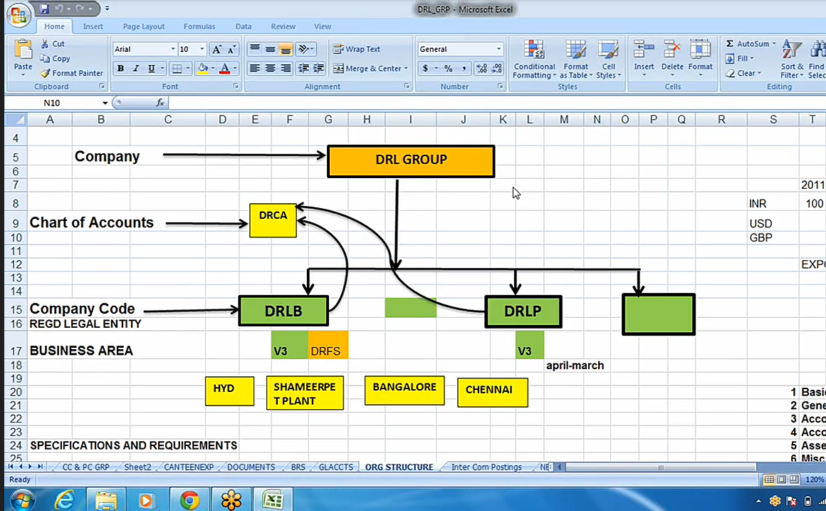Toggle Italic formatting
This screenshot has width=826, height=511.
[x=136, y=68]
